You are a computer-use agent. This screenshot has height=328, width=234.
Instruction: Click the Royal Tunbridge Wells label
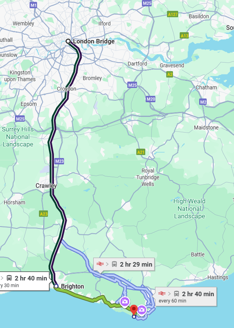148,177
